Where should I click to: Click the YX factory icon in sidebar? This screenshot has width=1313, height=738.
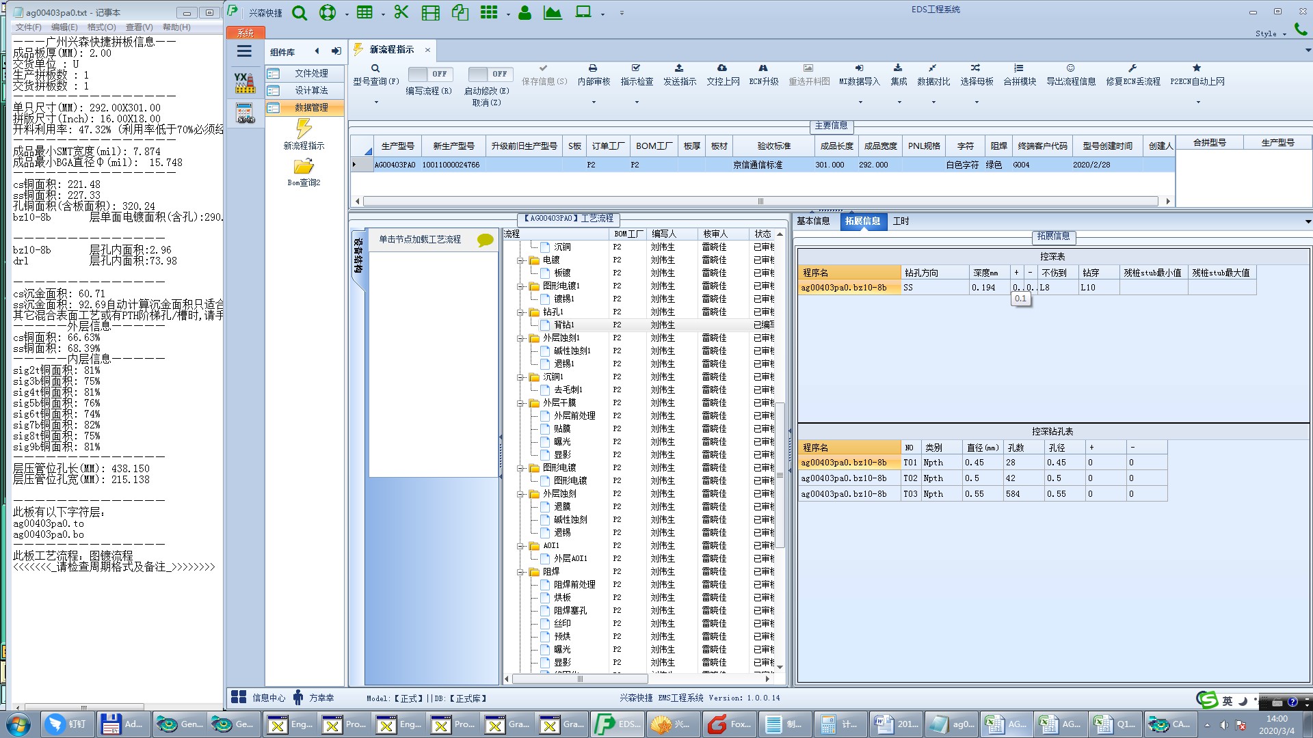click(x=244, y=83)
